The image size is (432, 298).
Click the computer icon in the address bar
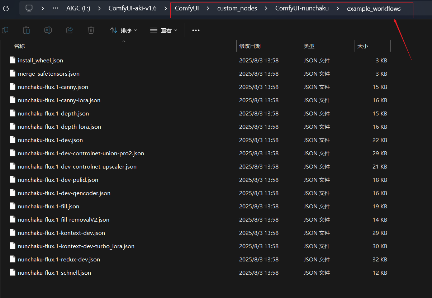tap(29, 8)
